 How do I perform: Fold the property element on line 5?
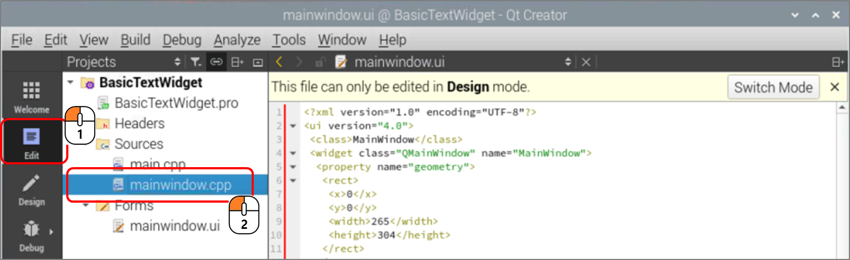(293, 167)
